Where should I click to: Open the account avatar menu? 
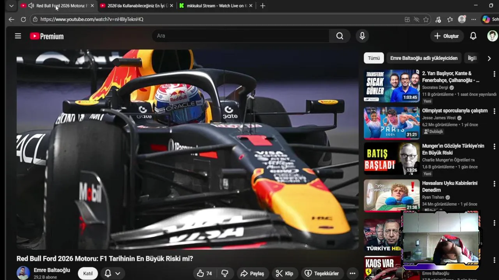492,36
